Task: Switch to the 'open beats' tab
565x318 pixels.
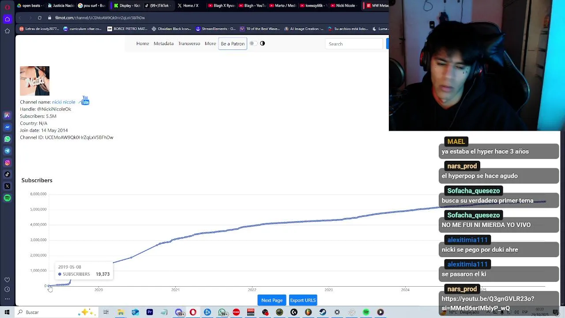Action: (30, 6)
